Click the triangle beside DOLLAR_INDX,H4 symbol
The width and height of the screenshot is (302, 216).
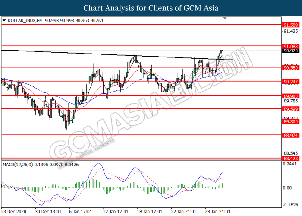coord(4,20)
